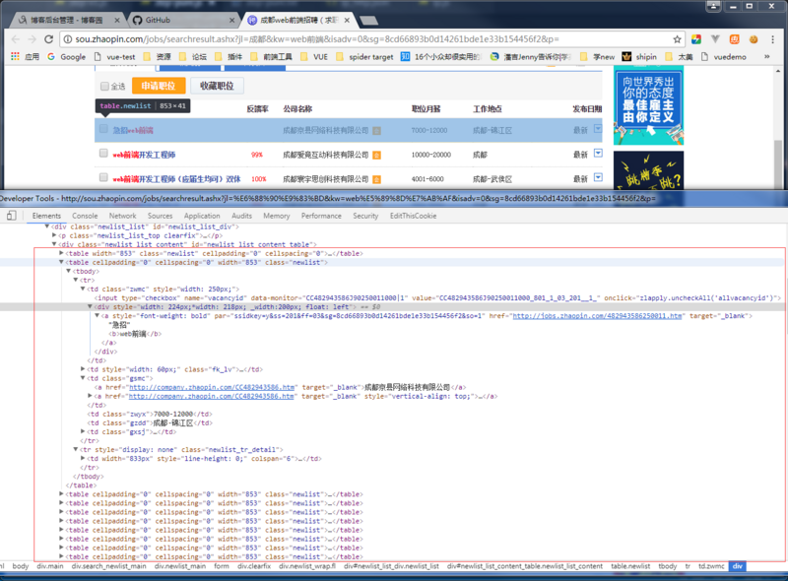
Task: Click orange badge icon beside 成都爱奇互动科技有限公司
Action: (x=376, y=155)
